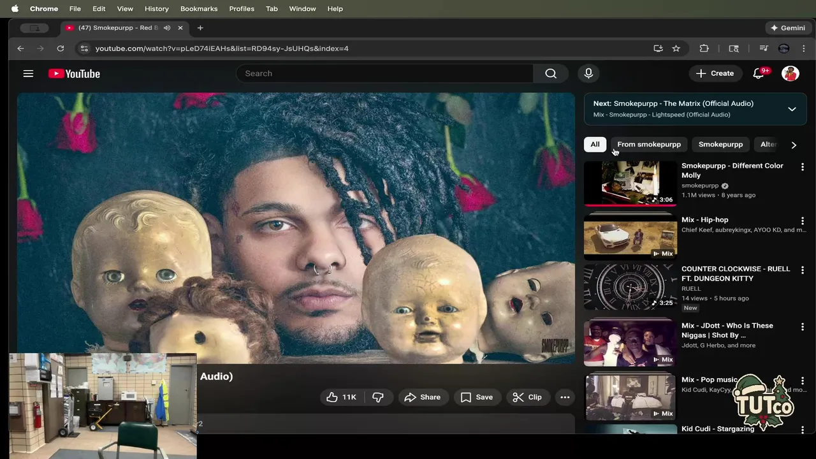Open the Mix - Pop music thumbnail
The image size is (816, 459).
coord(630,398)
